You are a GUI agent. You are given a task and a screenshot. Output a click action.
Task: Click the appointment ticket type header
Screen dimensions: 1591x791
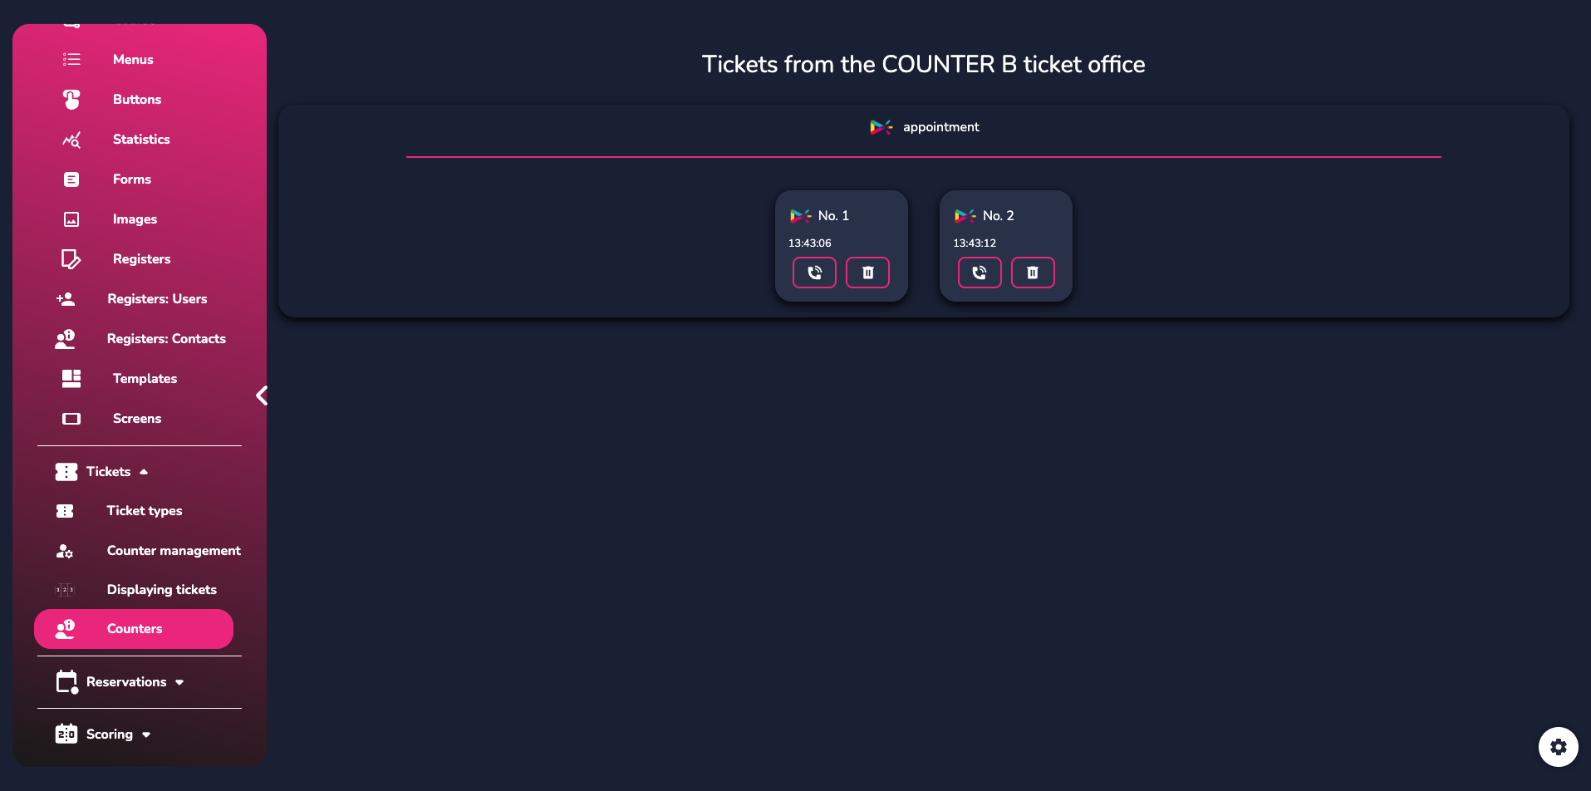click(924, 127)
